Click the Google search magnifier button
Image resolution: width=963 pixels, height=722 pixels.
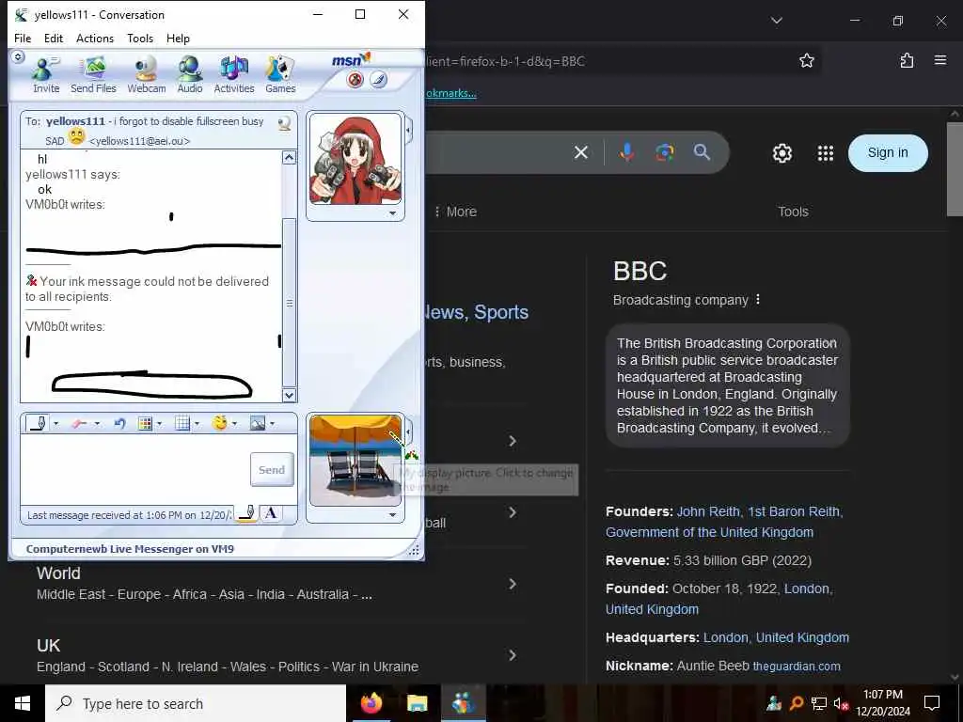tap(702, 152)
